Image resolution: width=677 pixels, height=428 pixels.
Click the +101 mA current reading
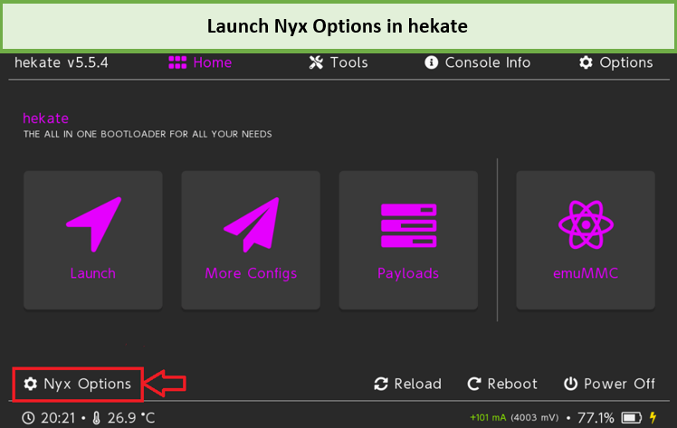coord(488,418)
